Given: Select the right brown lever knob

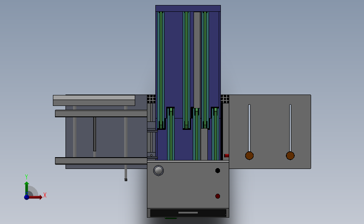Looking at the screenshot, I should coord(290,155).
